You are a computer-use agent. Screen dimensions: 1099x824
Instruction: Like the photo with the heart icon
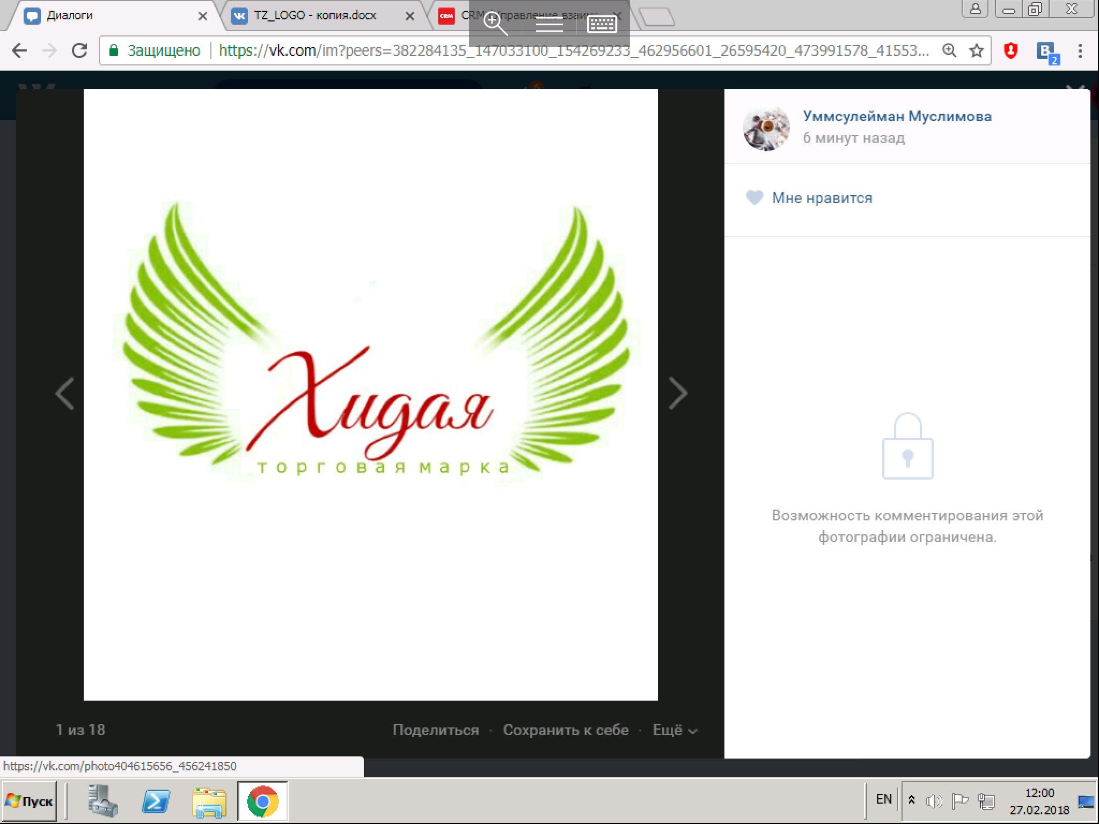point(754,197)
